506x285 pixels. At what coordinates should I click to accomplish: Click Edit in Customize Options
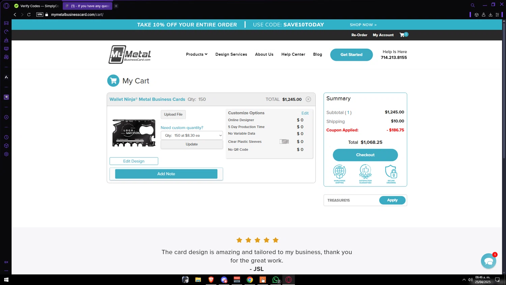click(x=305, y=113)
